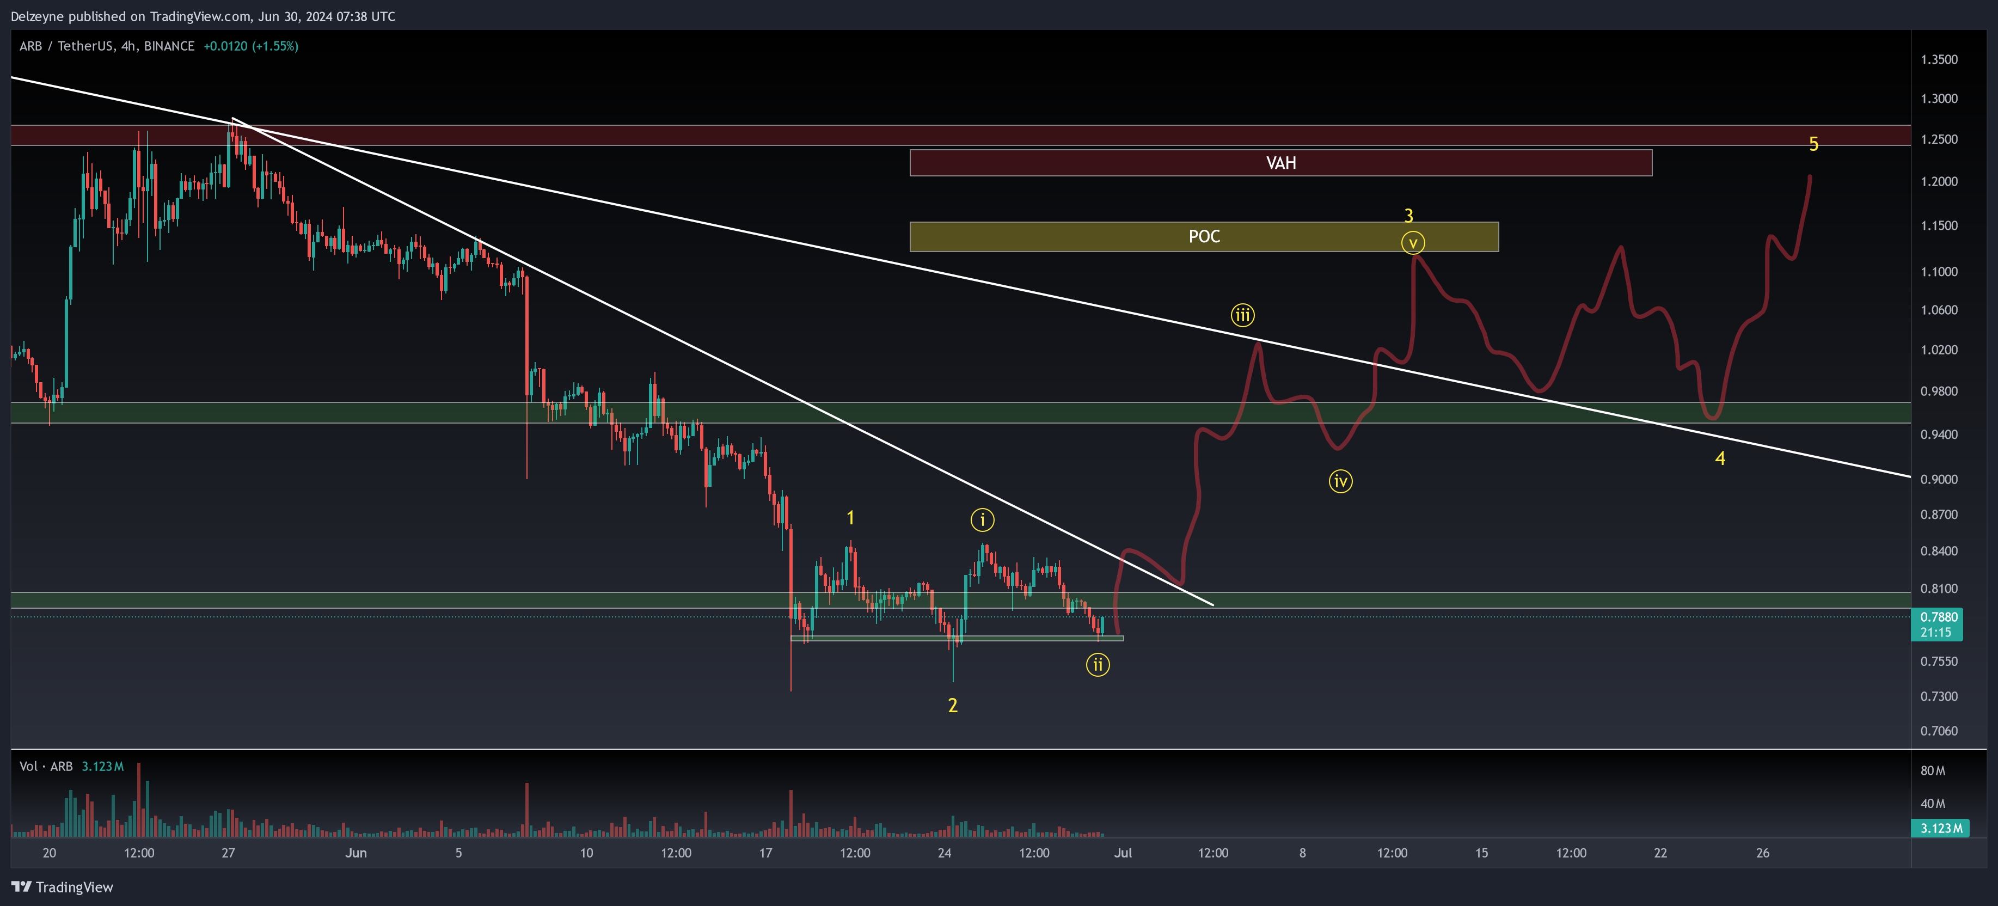Click the 1.2500 price axis label
Image resolution: width=1998 pixels, height=906 pixels.
[x=1938, y=139]
